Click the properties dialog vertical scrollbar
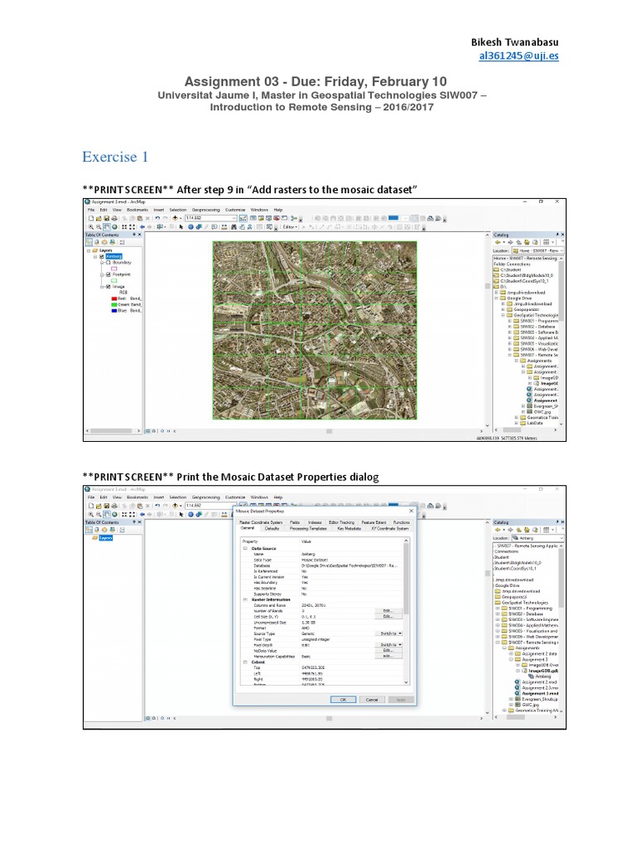The width and height of the screenshot is (636, 849). pos(406,612)
